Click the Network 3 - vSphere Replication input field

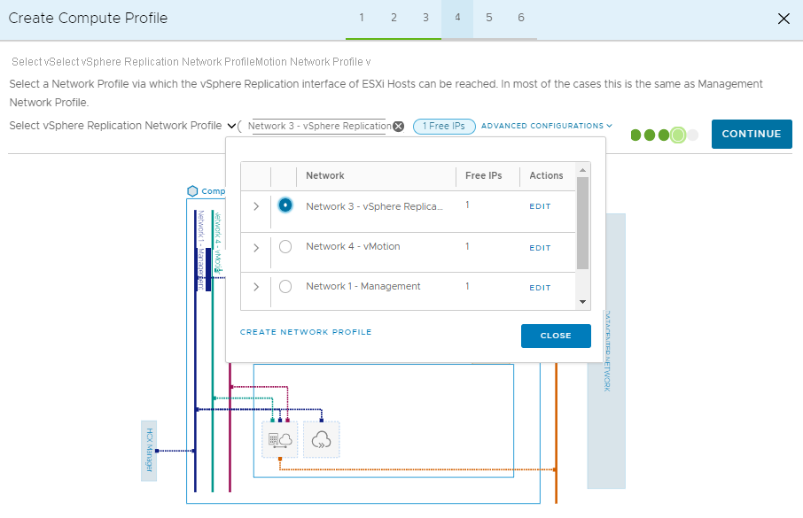tap(319, 126)
